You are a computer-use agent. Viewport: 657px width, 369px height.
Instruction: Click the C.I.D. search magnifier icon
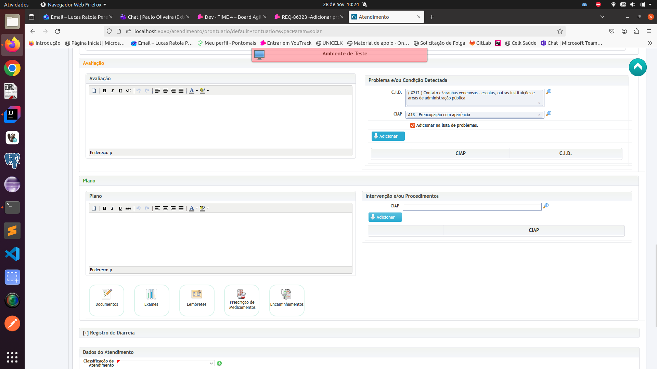tap(549, 92)
